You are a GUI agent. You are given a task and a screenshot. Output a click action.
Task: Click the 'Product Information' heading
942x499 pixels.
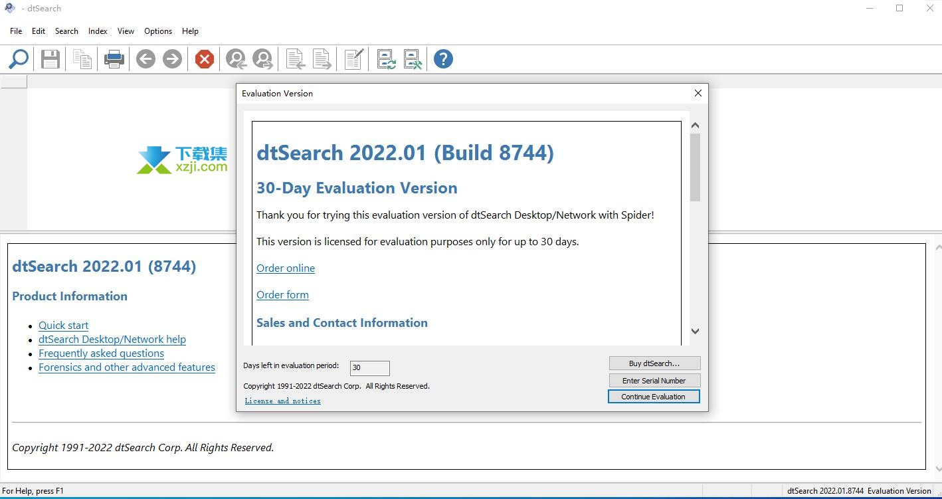(x=70, y=296)
